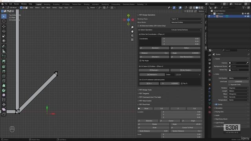Screen dimensions: 251x141
Task: Open the Unit System dropdown
Action: click(238, 78)
